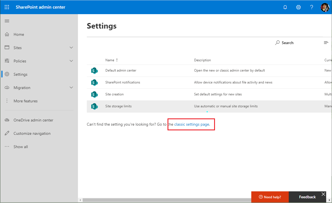Open Site creation setting
The height and width of the screenshot is (203, 332).
click(114, 94)
